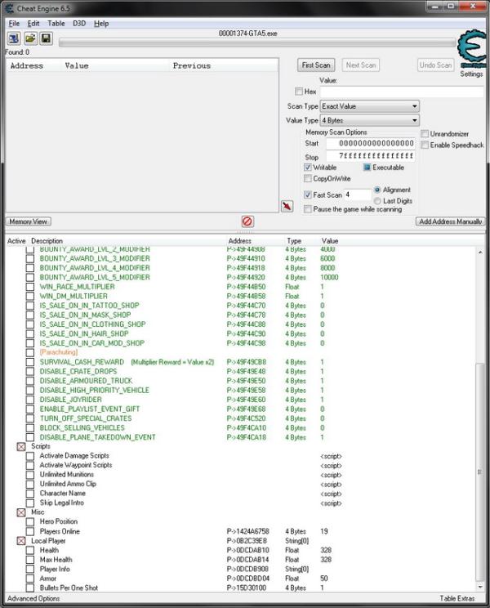Click the Fast Scan alignment value field

(x=358, y=194)
